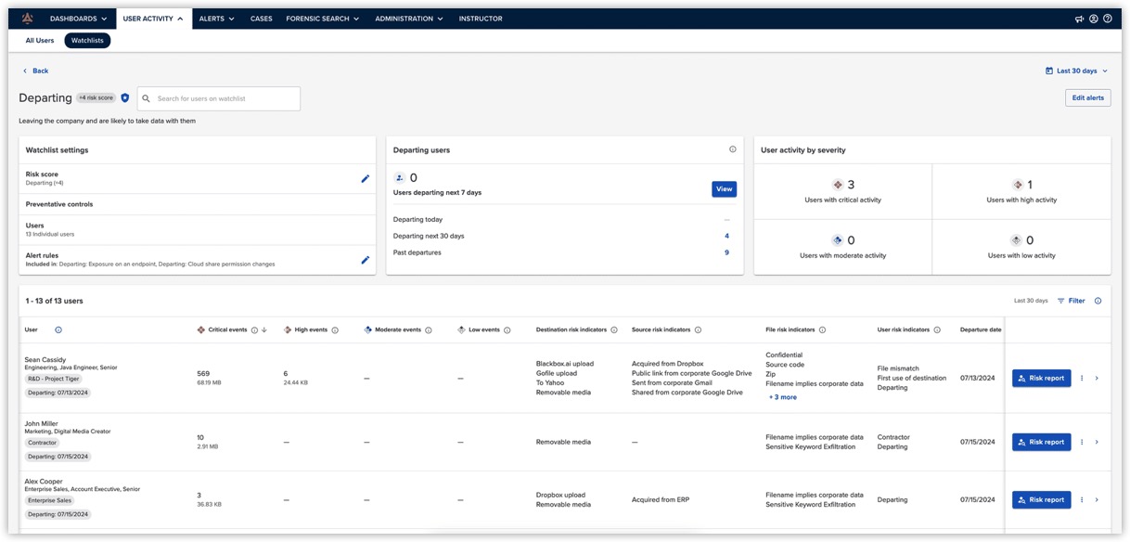This screenshot has width=1130, height=542.
Task: Switch to the All Users tab
Action: tap(40, 41)
